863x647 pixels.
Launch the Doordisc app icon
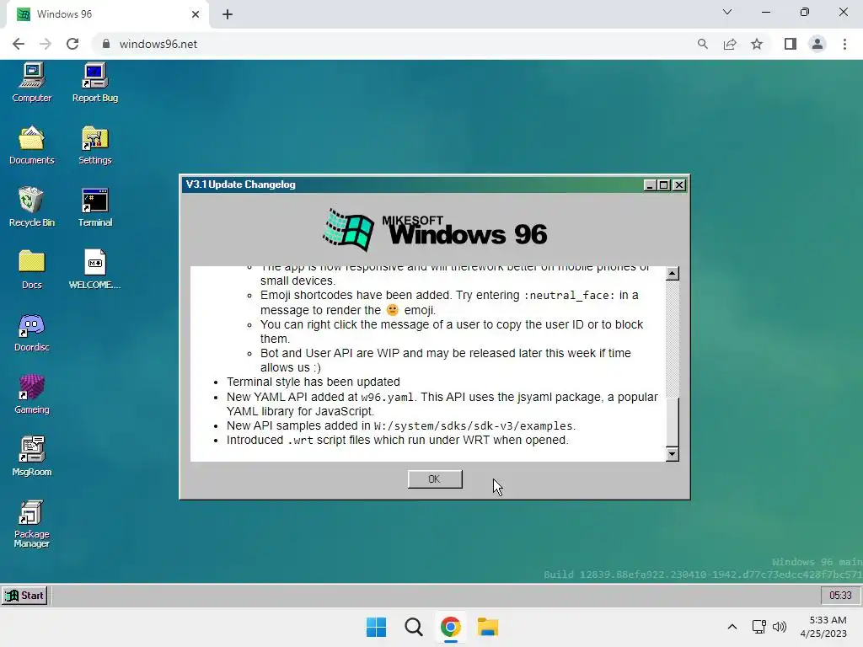click(31, 332)
